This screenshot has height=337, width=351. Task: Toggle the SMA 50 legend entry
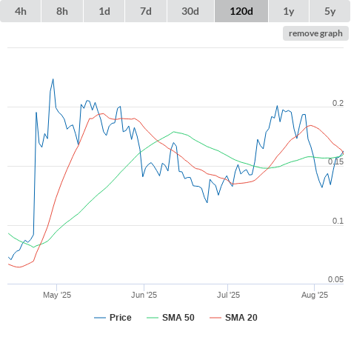pos(170,318)
